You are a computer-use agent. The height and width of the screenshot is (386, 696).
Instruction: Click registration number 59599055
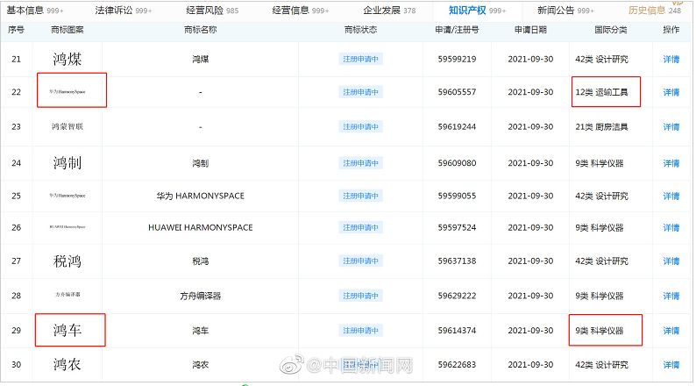tap(457, 196)
